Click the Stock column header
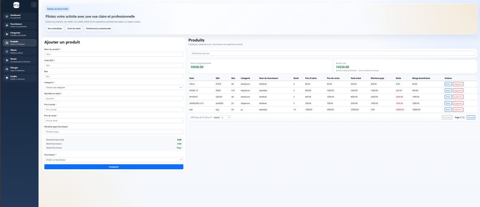Screen dimensions: 480x207 tap(296, 78)
